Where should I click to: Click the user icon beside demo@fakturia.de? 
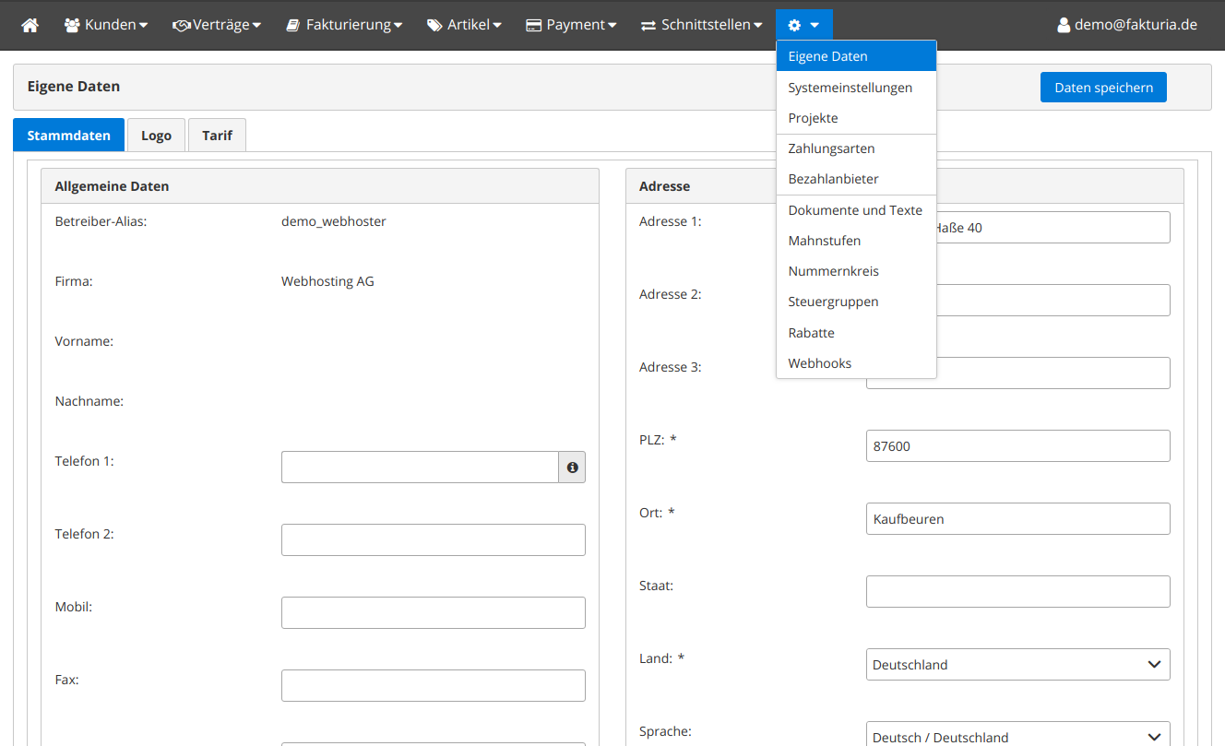click(1064, 25)
